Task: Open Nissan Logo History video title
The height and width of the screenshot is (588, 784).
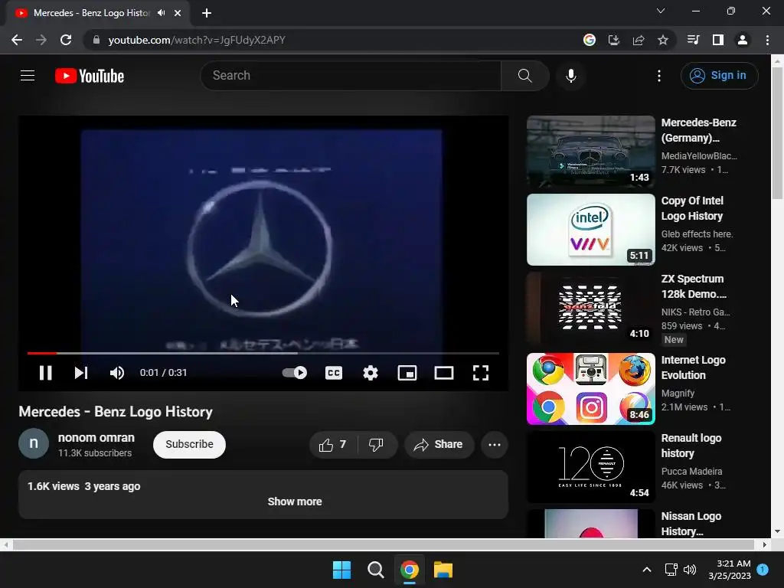Action: coord(691,524)
